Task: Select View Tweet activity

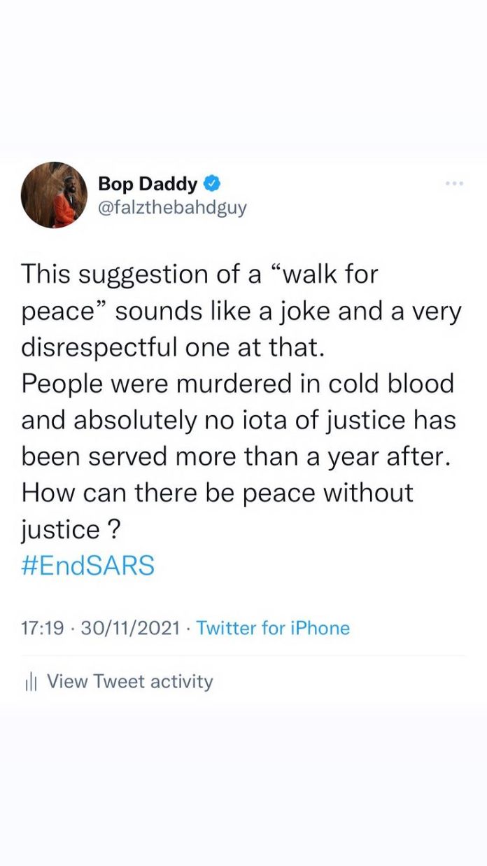Action: 129,682
